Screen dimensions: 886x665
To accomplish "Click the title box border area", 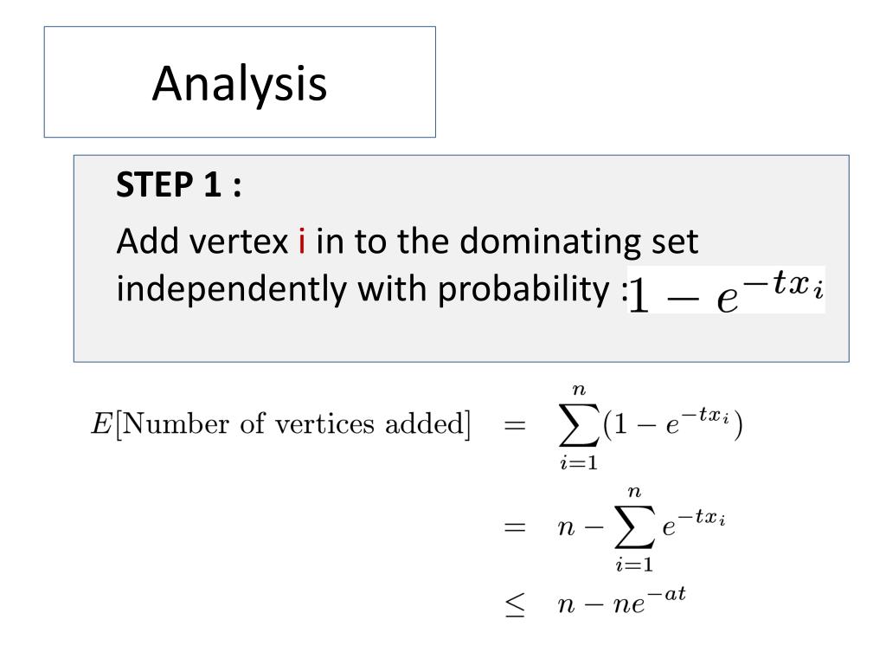I will click(x=240, y=29).
